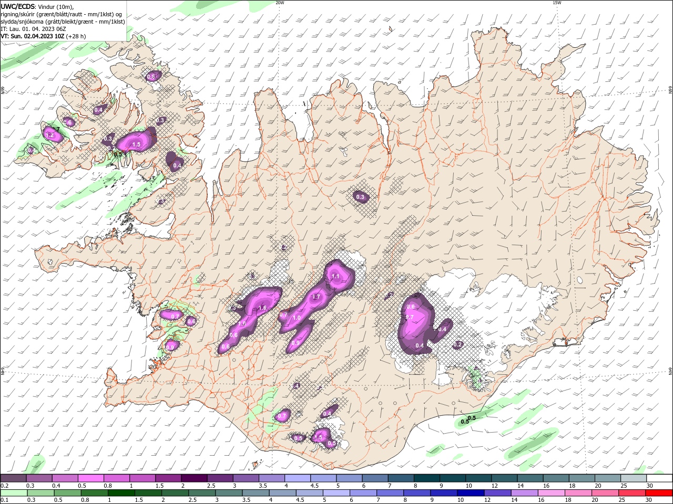Viewport: 673px width, 504px height.
Task: Click the darkest purple 2 swatch in upper legend
Action: click(x=194, y=478)
